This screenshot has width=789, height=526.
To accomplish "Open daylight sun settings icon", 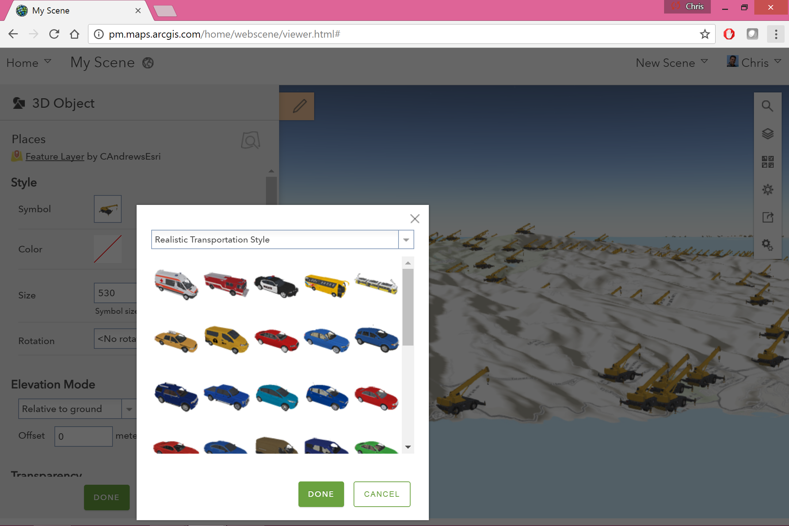I will tap(767, 190).
